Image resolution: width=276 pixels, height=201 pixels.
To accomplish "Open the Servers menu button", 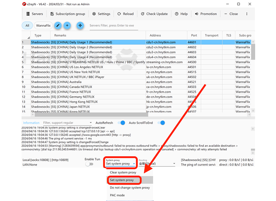I will tap(34, 14).
